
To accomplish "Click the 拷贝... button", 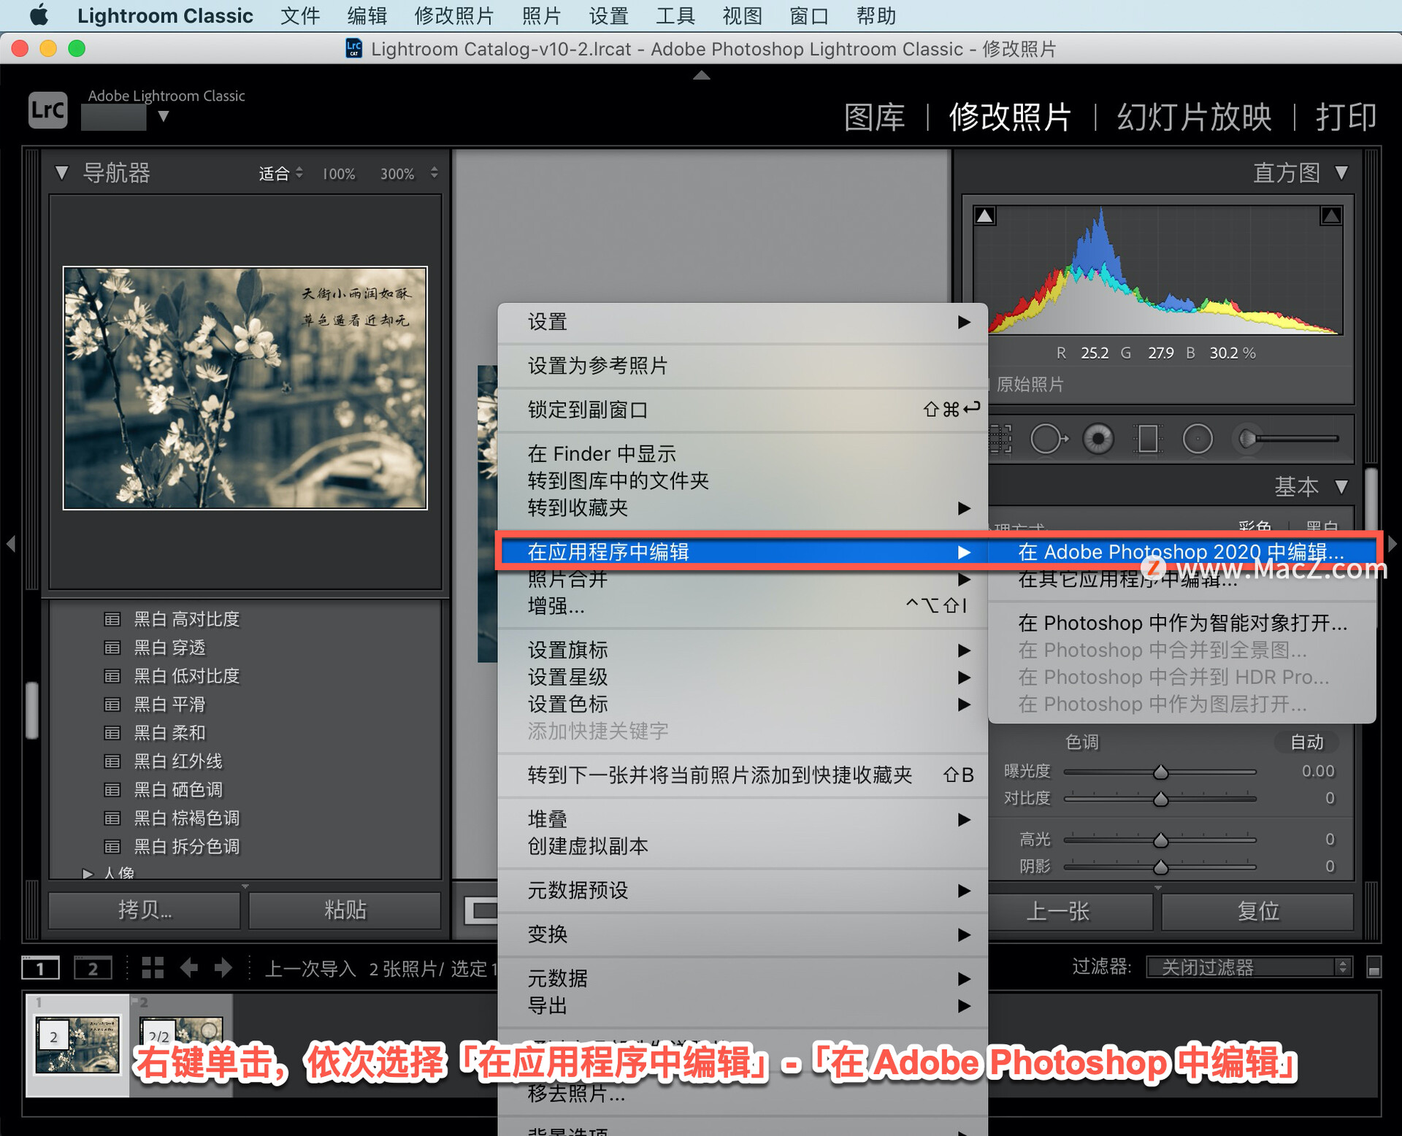I will click(x=145, y=910).
